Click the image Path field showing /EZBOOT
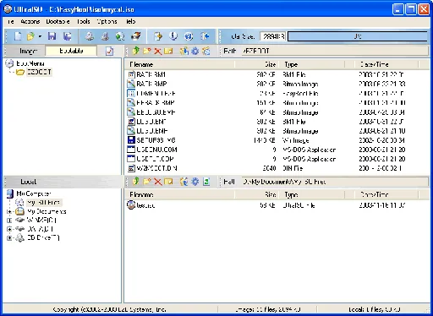The image size is (433, 316). tap(334, 51)
